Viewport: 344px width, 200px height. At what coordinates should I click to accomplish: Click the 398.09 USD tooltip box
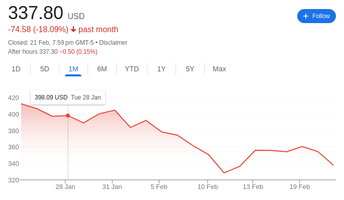(68, 97)
